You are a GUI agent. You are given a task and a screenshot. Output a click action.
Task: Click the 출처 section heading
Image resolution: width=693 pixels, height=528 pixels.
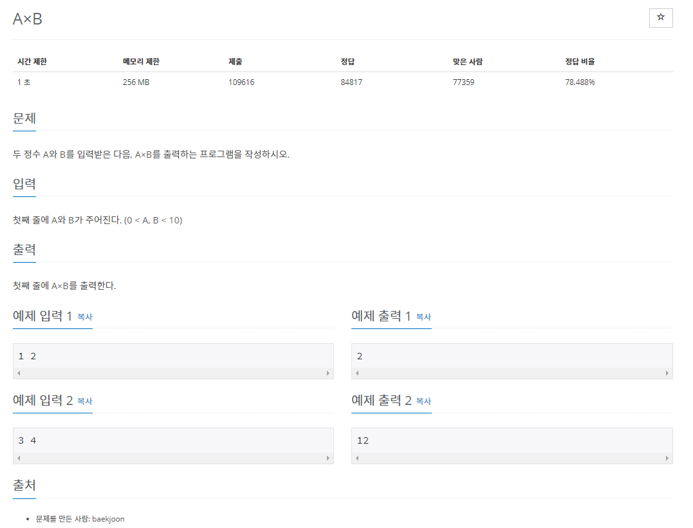pyautogui.click(x=24, y=485)
